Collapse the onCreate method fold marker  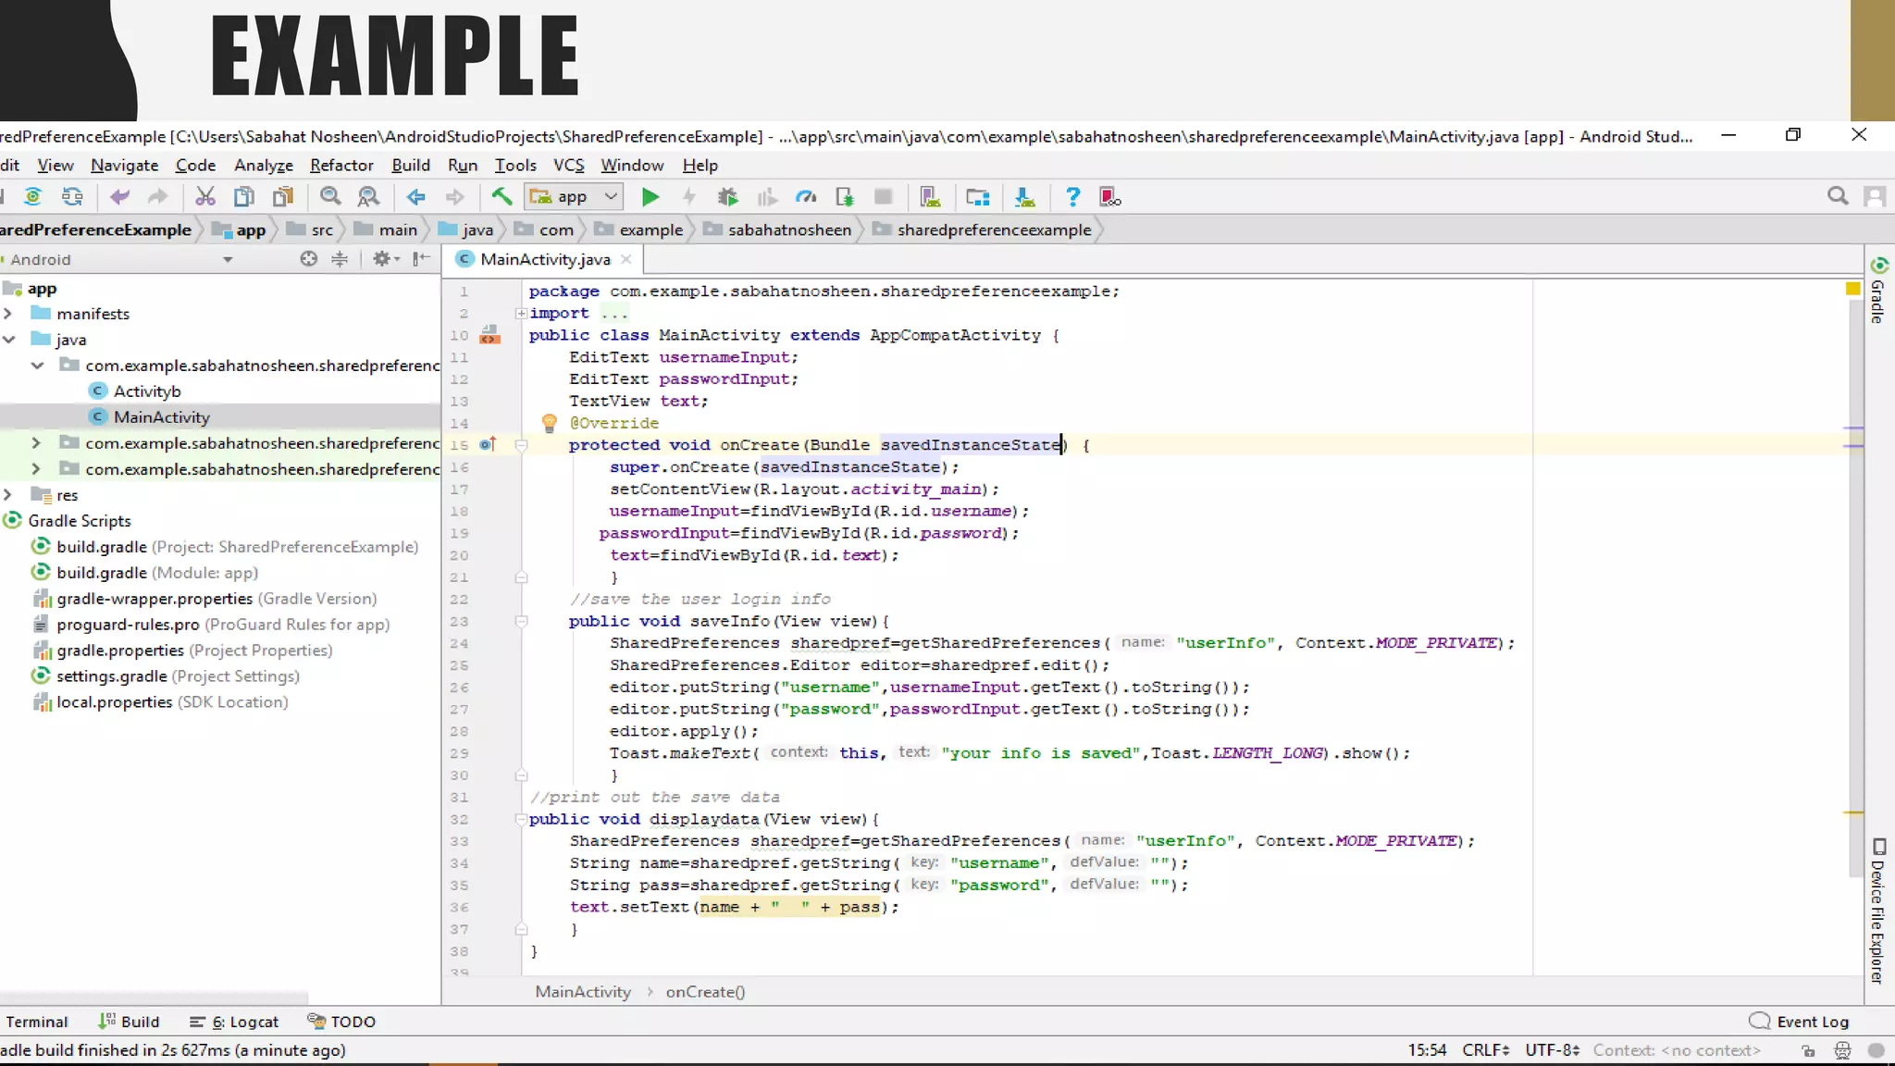[x=521, y=445]
